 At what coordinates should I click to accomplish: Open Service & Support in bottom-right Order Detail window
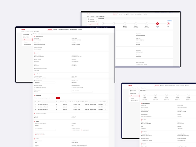click(180, 86)
